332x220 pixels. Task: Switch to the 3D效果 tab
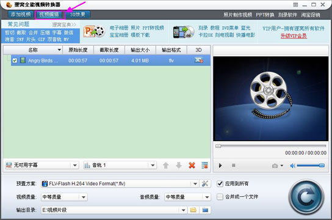78,15
